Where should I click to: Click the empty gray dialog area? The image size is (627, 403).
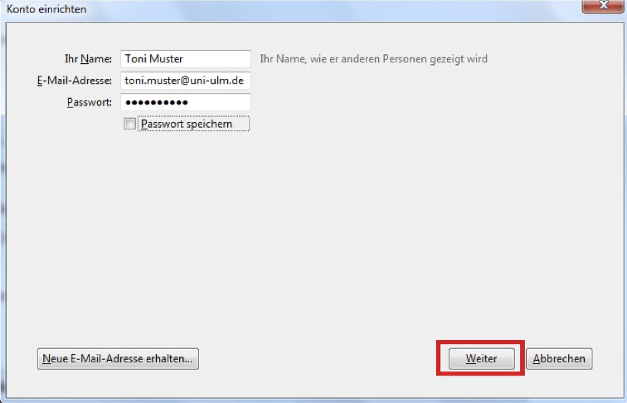[313, 235]
